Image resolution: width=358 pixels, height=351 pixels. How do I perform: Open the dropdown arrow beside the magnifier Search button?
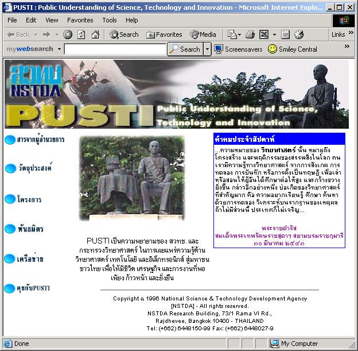(x=208, y=49)
